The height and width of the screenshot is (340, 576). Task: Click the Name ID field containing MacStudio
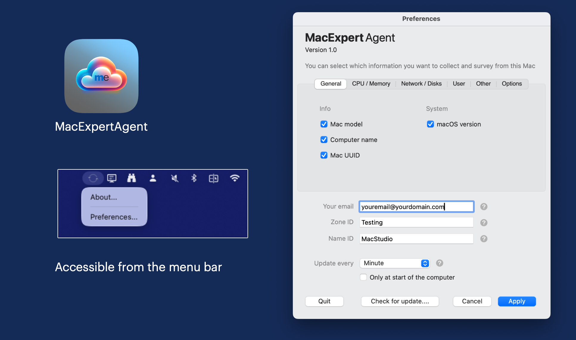click(x=416, y=239)
